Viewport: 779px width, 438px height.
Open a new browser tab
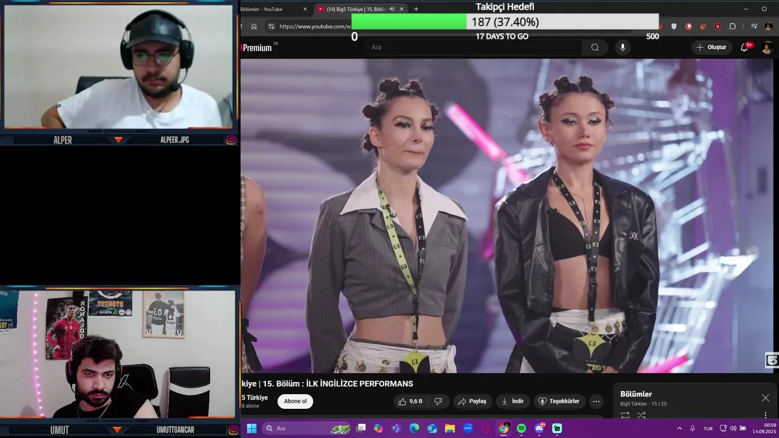point(416,9)
